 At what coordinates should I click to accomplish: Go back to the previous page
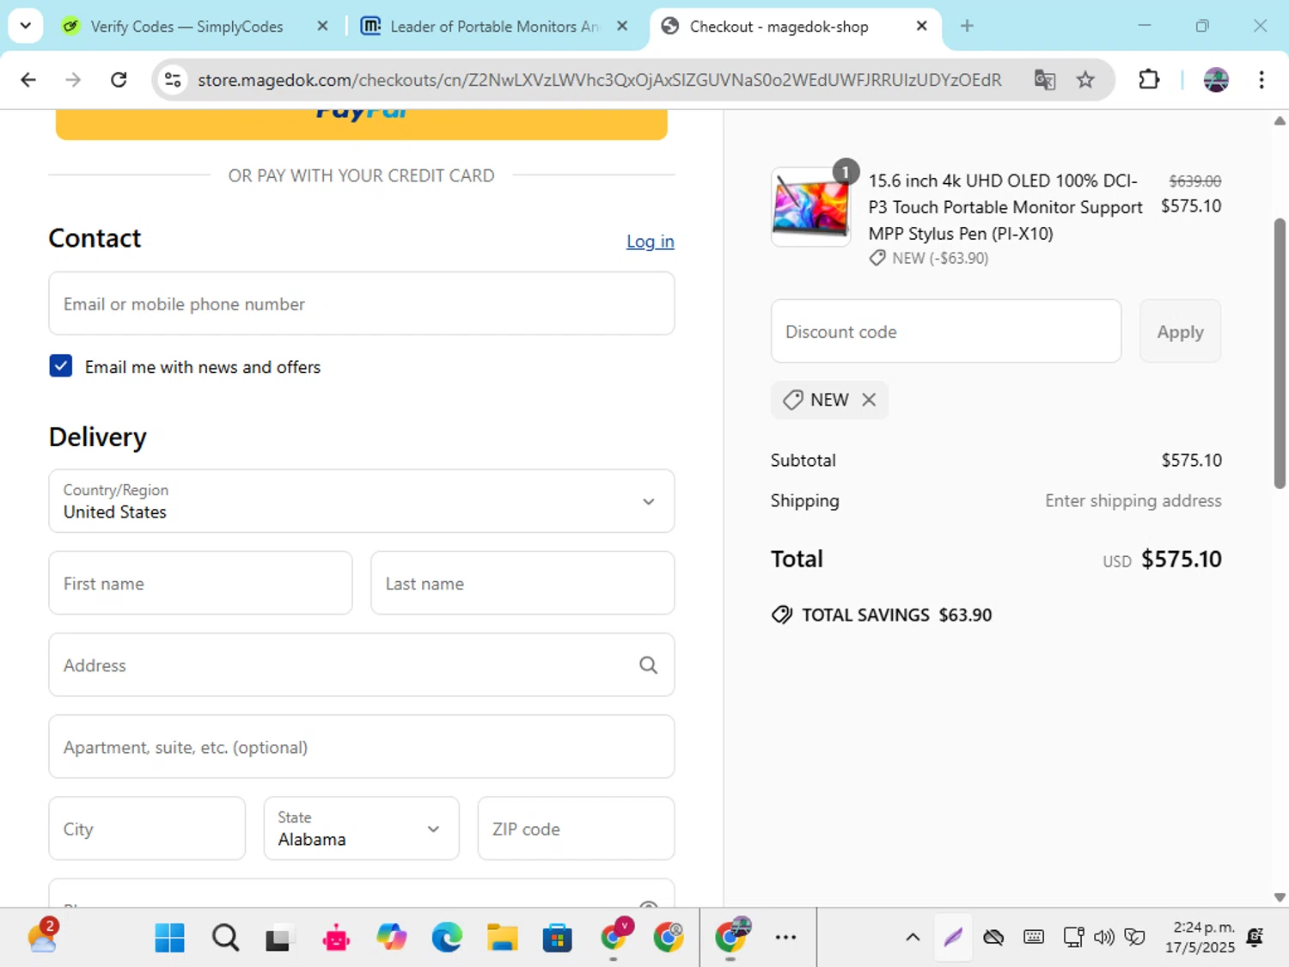pos(28,80)
